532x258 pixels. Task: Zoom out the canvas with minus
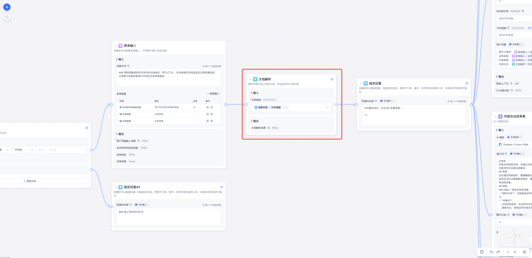coord(508,252)
